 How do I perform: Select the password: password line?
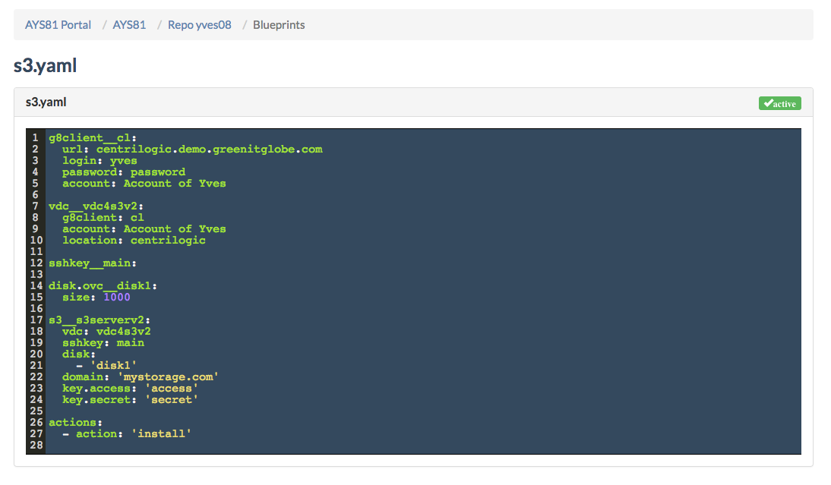pos(123,172)
